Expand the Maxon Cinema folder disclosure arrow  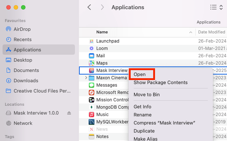coord(86,78)
